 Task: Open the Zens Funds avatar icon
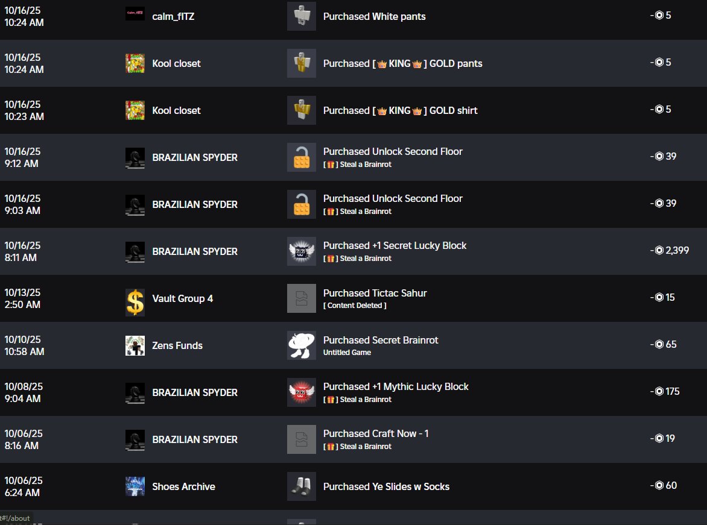click(x=135, y=345)
